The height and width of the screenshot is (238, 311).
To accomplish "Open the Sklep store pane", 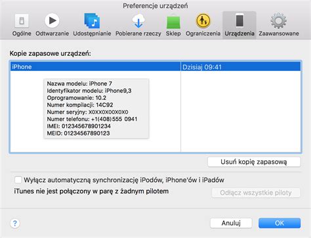I will 173,25.
